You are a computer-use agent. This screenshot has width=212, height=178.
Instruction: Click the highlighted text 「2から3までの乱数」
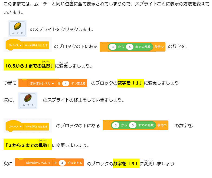click(28, 145)
